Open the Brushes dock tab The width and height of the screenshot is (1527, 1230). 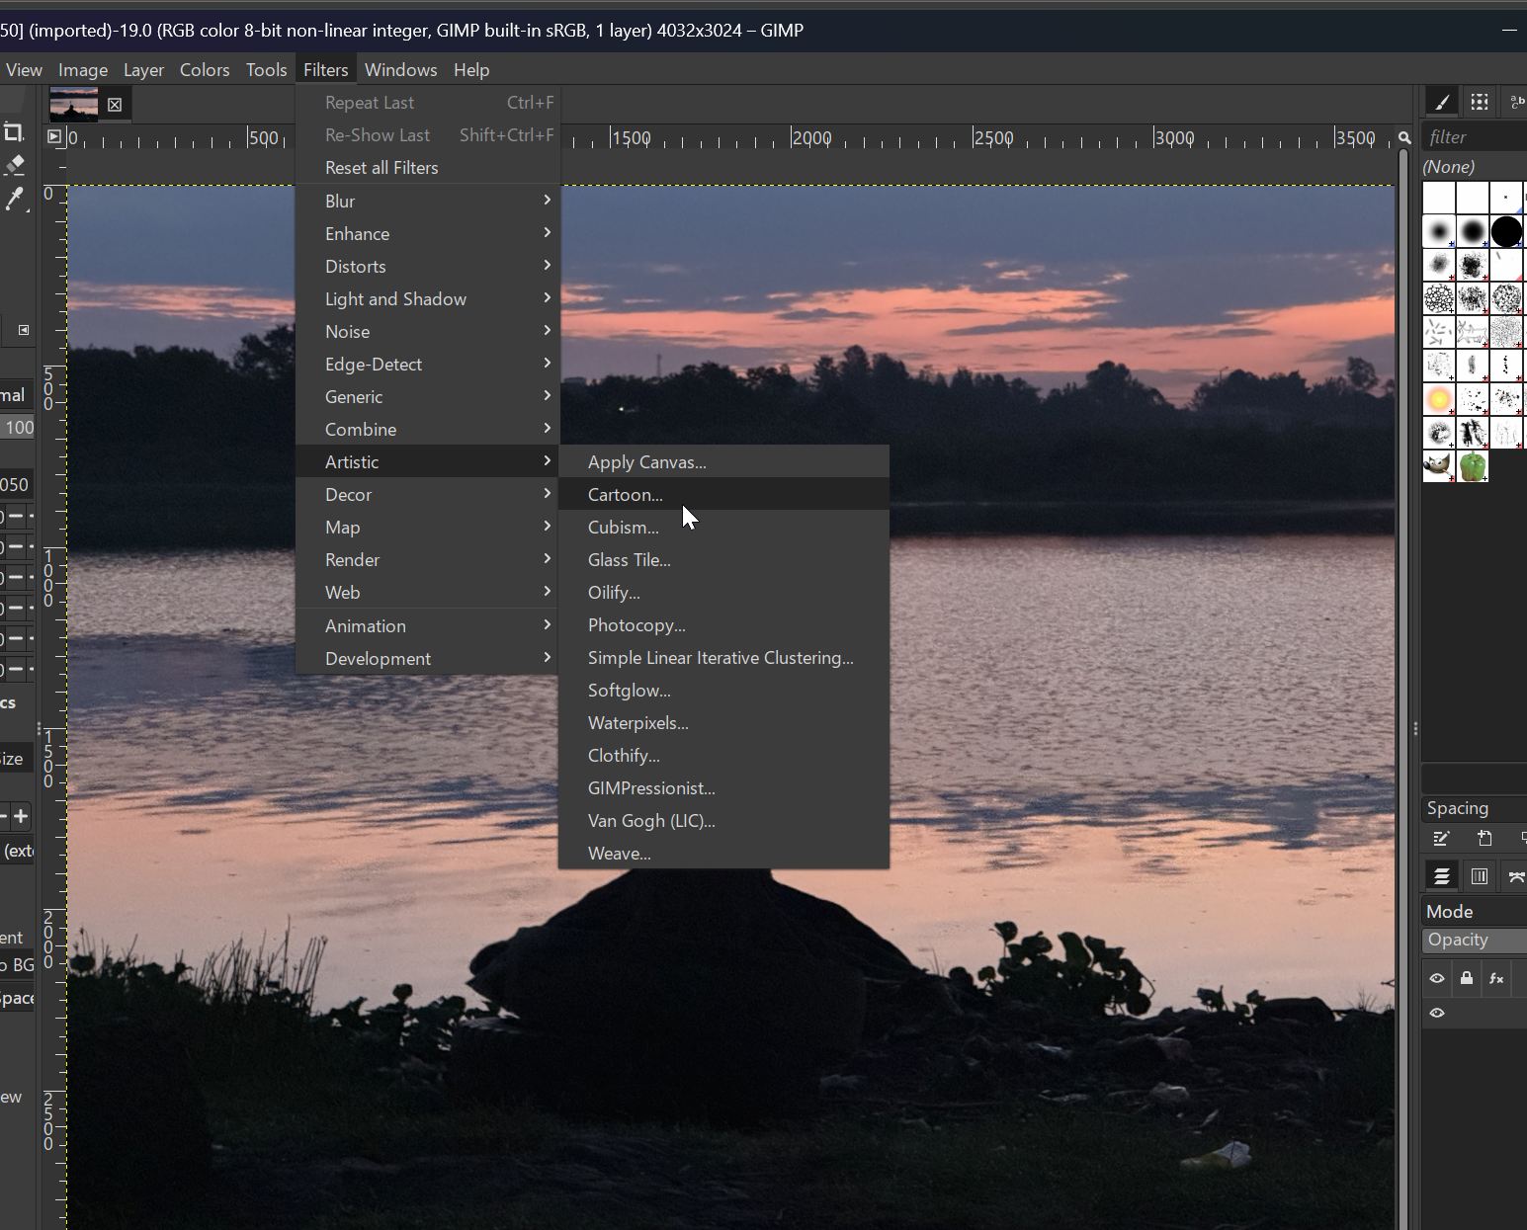pyautogui.click(x=1442, y=102)
